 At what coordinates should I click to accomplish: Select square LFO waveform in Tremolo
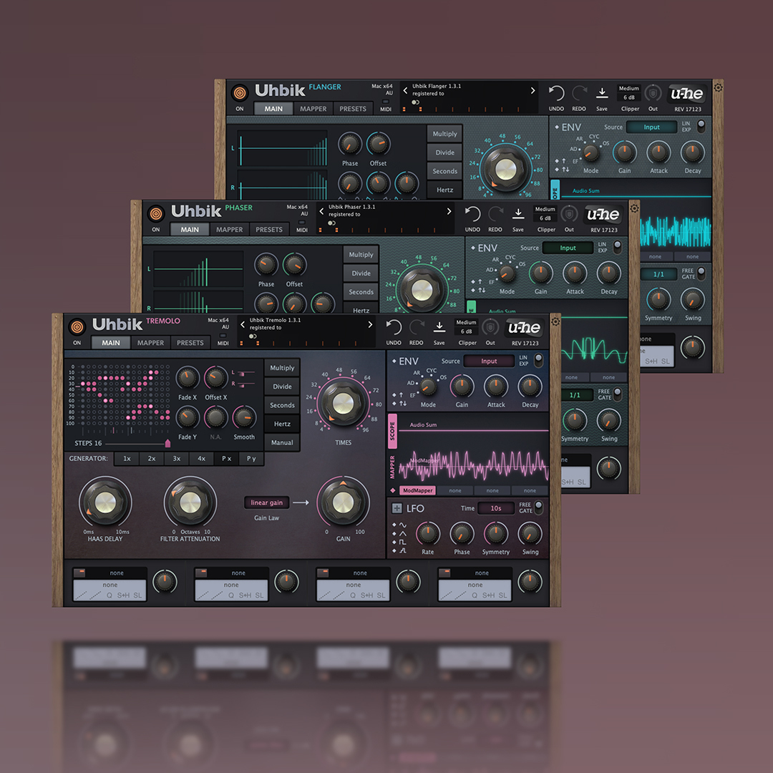click(402, 542)
